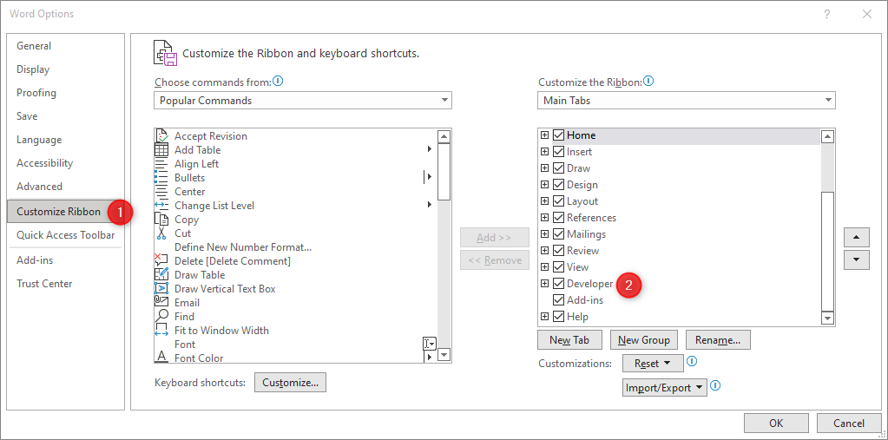Click the Find magnifier icon

click(x=161, y=317)
